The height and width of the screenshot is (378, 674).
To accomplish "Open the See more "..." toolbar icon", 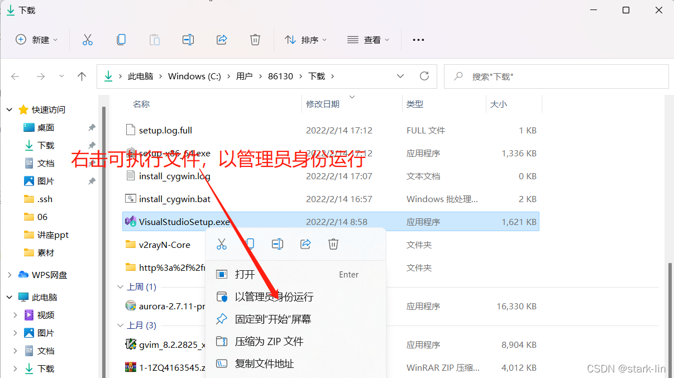I will tap(418, 39).
